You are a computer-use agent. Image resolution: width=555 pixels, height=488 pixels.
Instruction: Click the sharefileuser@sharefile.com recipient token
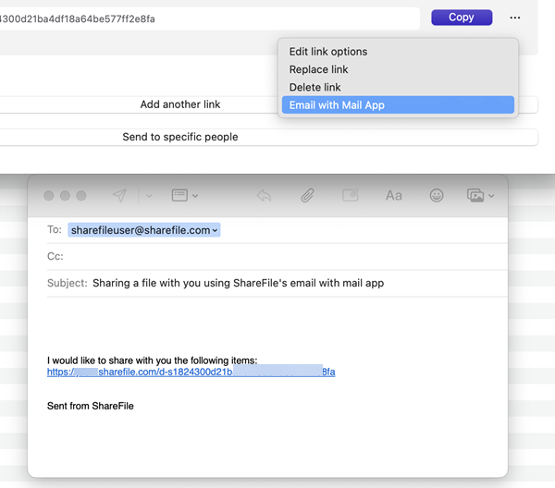click(x=144, y=230)
